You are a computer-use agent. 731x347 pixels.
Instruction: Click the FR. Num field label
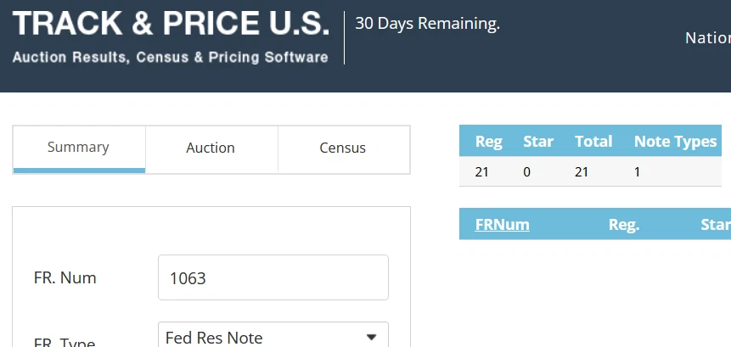coord(65,277)
